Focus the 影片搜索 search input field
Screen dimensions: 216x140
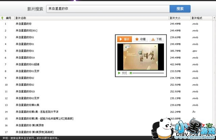pos(108,9)
